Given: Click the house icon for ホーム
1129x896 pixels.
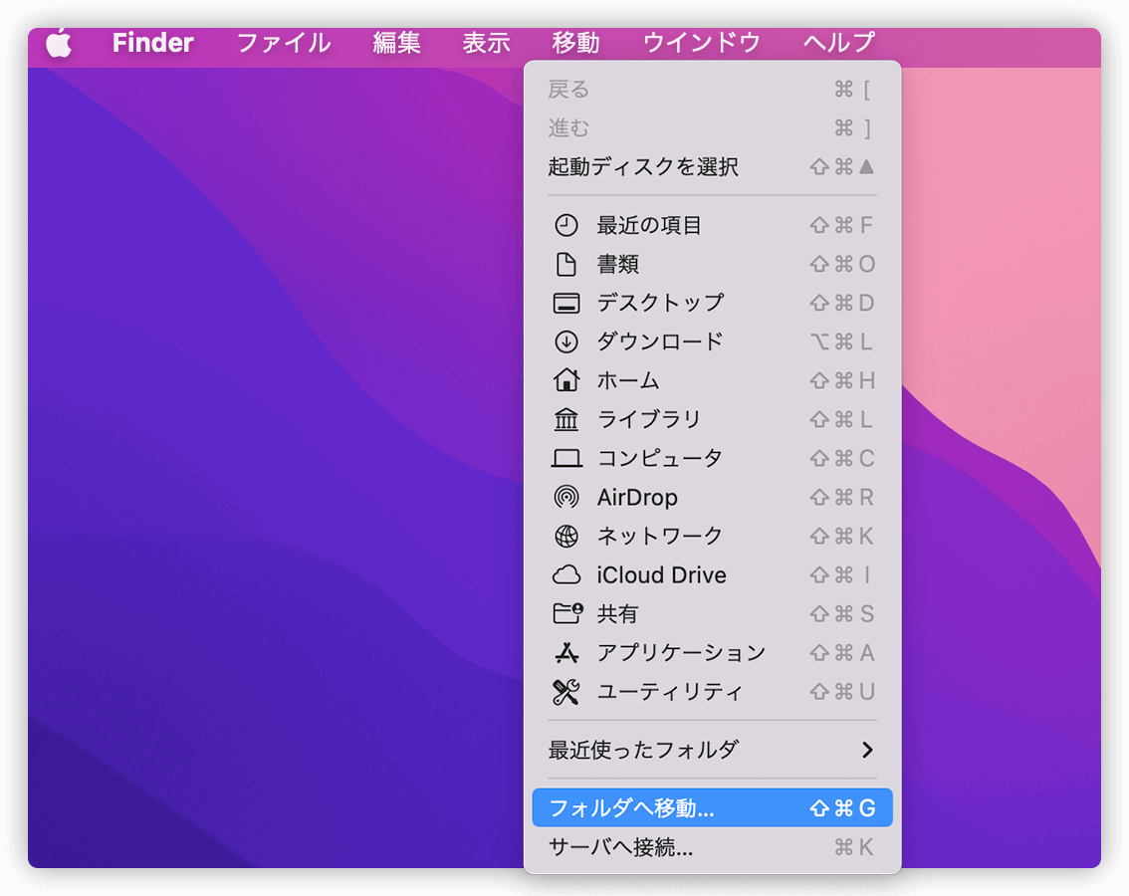Looking at the screenshot, I should (x=565, y=379).
